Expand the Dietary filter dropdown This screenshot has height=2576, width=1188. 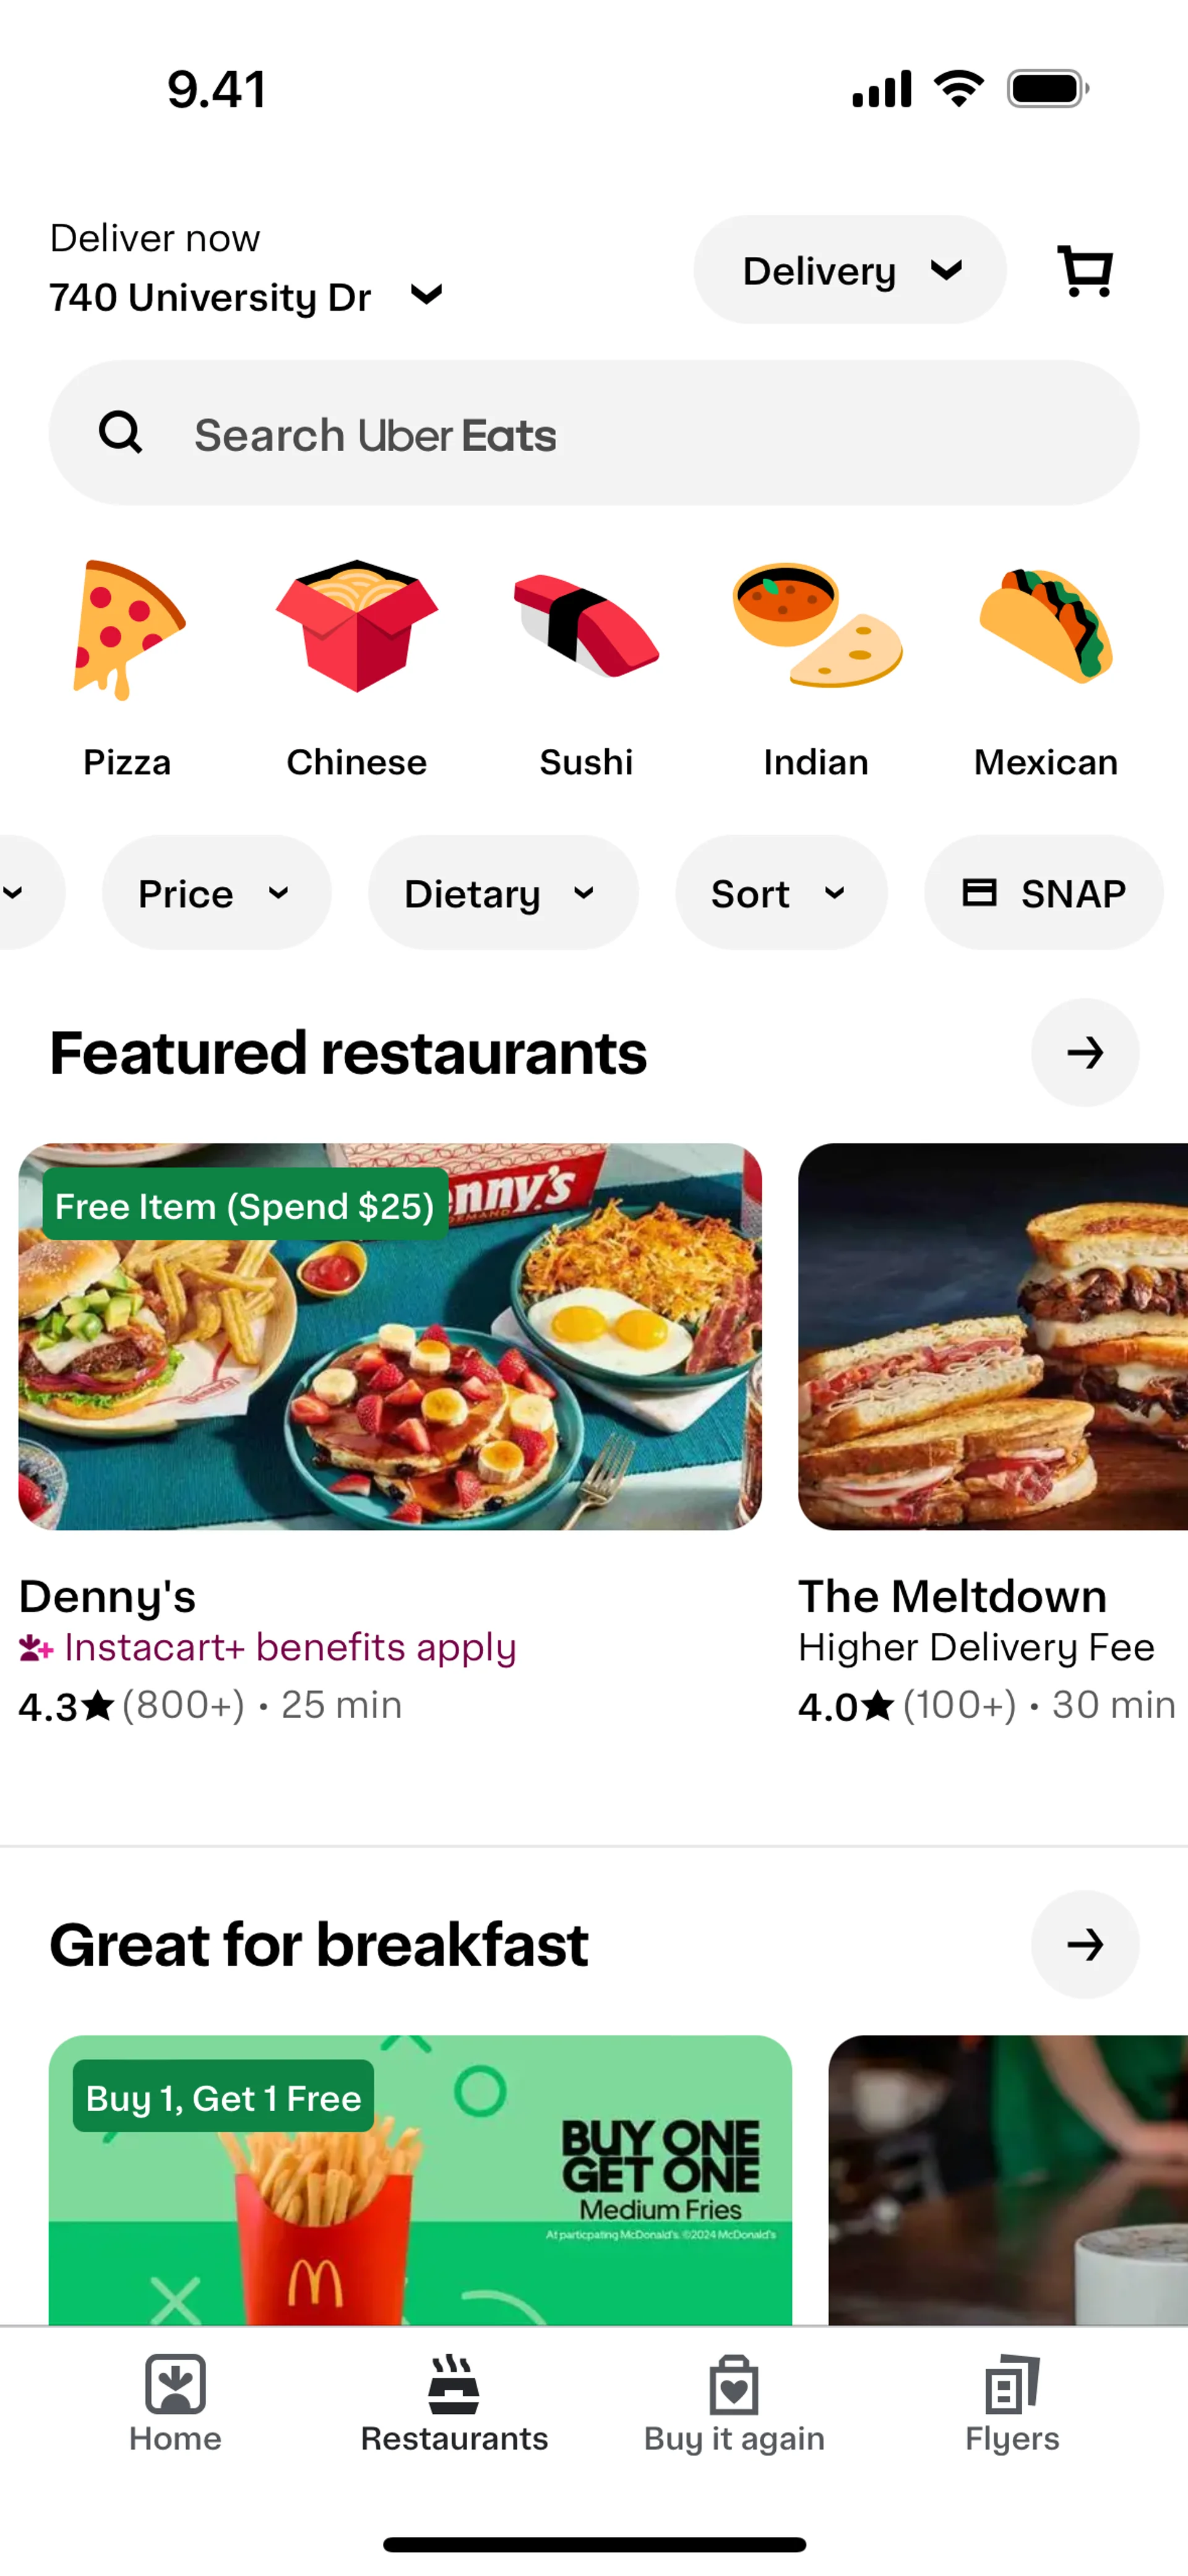point(502,893)
